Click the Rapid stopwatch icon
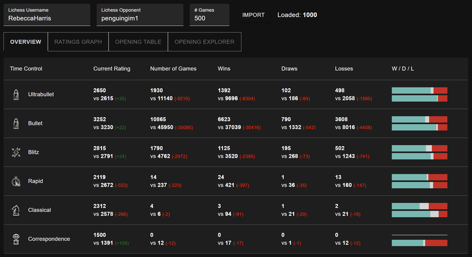This screenshot has height=257, width=472. pyautogui.click(x=17, y=181)
